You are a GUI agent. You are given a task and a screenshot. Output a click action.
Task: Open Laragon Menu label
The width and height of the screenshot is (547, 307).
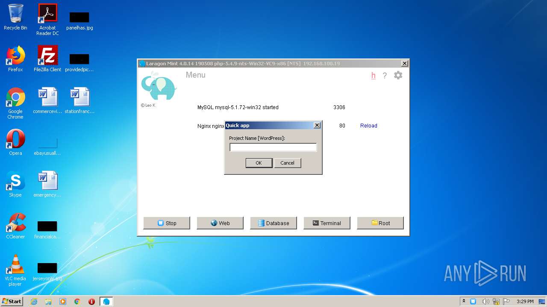(x=196, y=75)
